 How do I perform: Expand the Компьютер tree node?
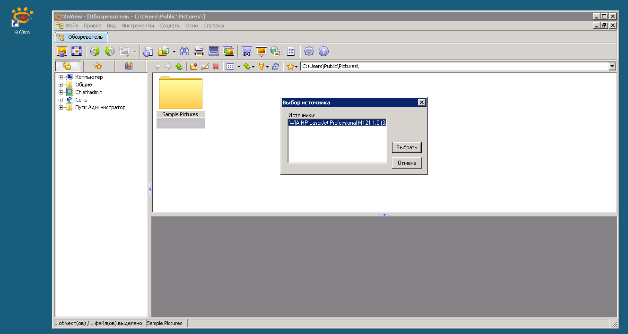(61, 77)
